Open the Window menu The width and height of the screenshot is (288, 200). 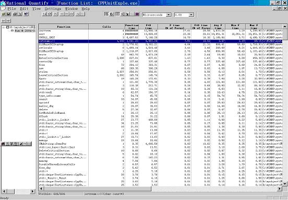pyautogui.click(x=71, y=9)
